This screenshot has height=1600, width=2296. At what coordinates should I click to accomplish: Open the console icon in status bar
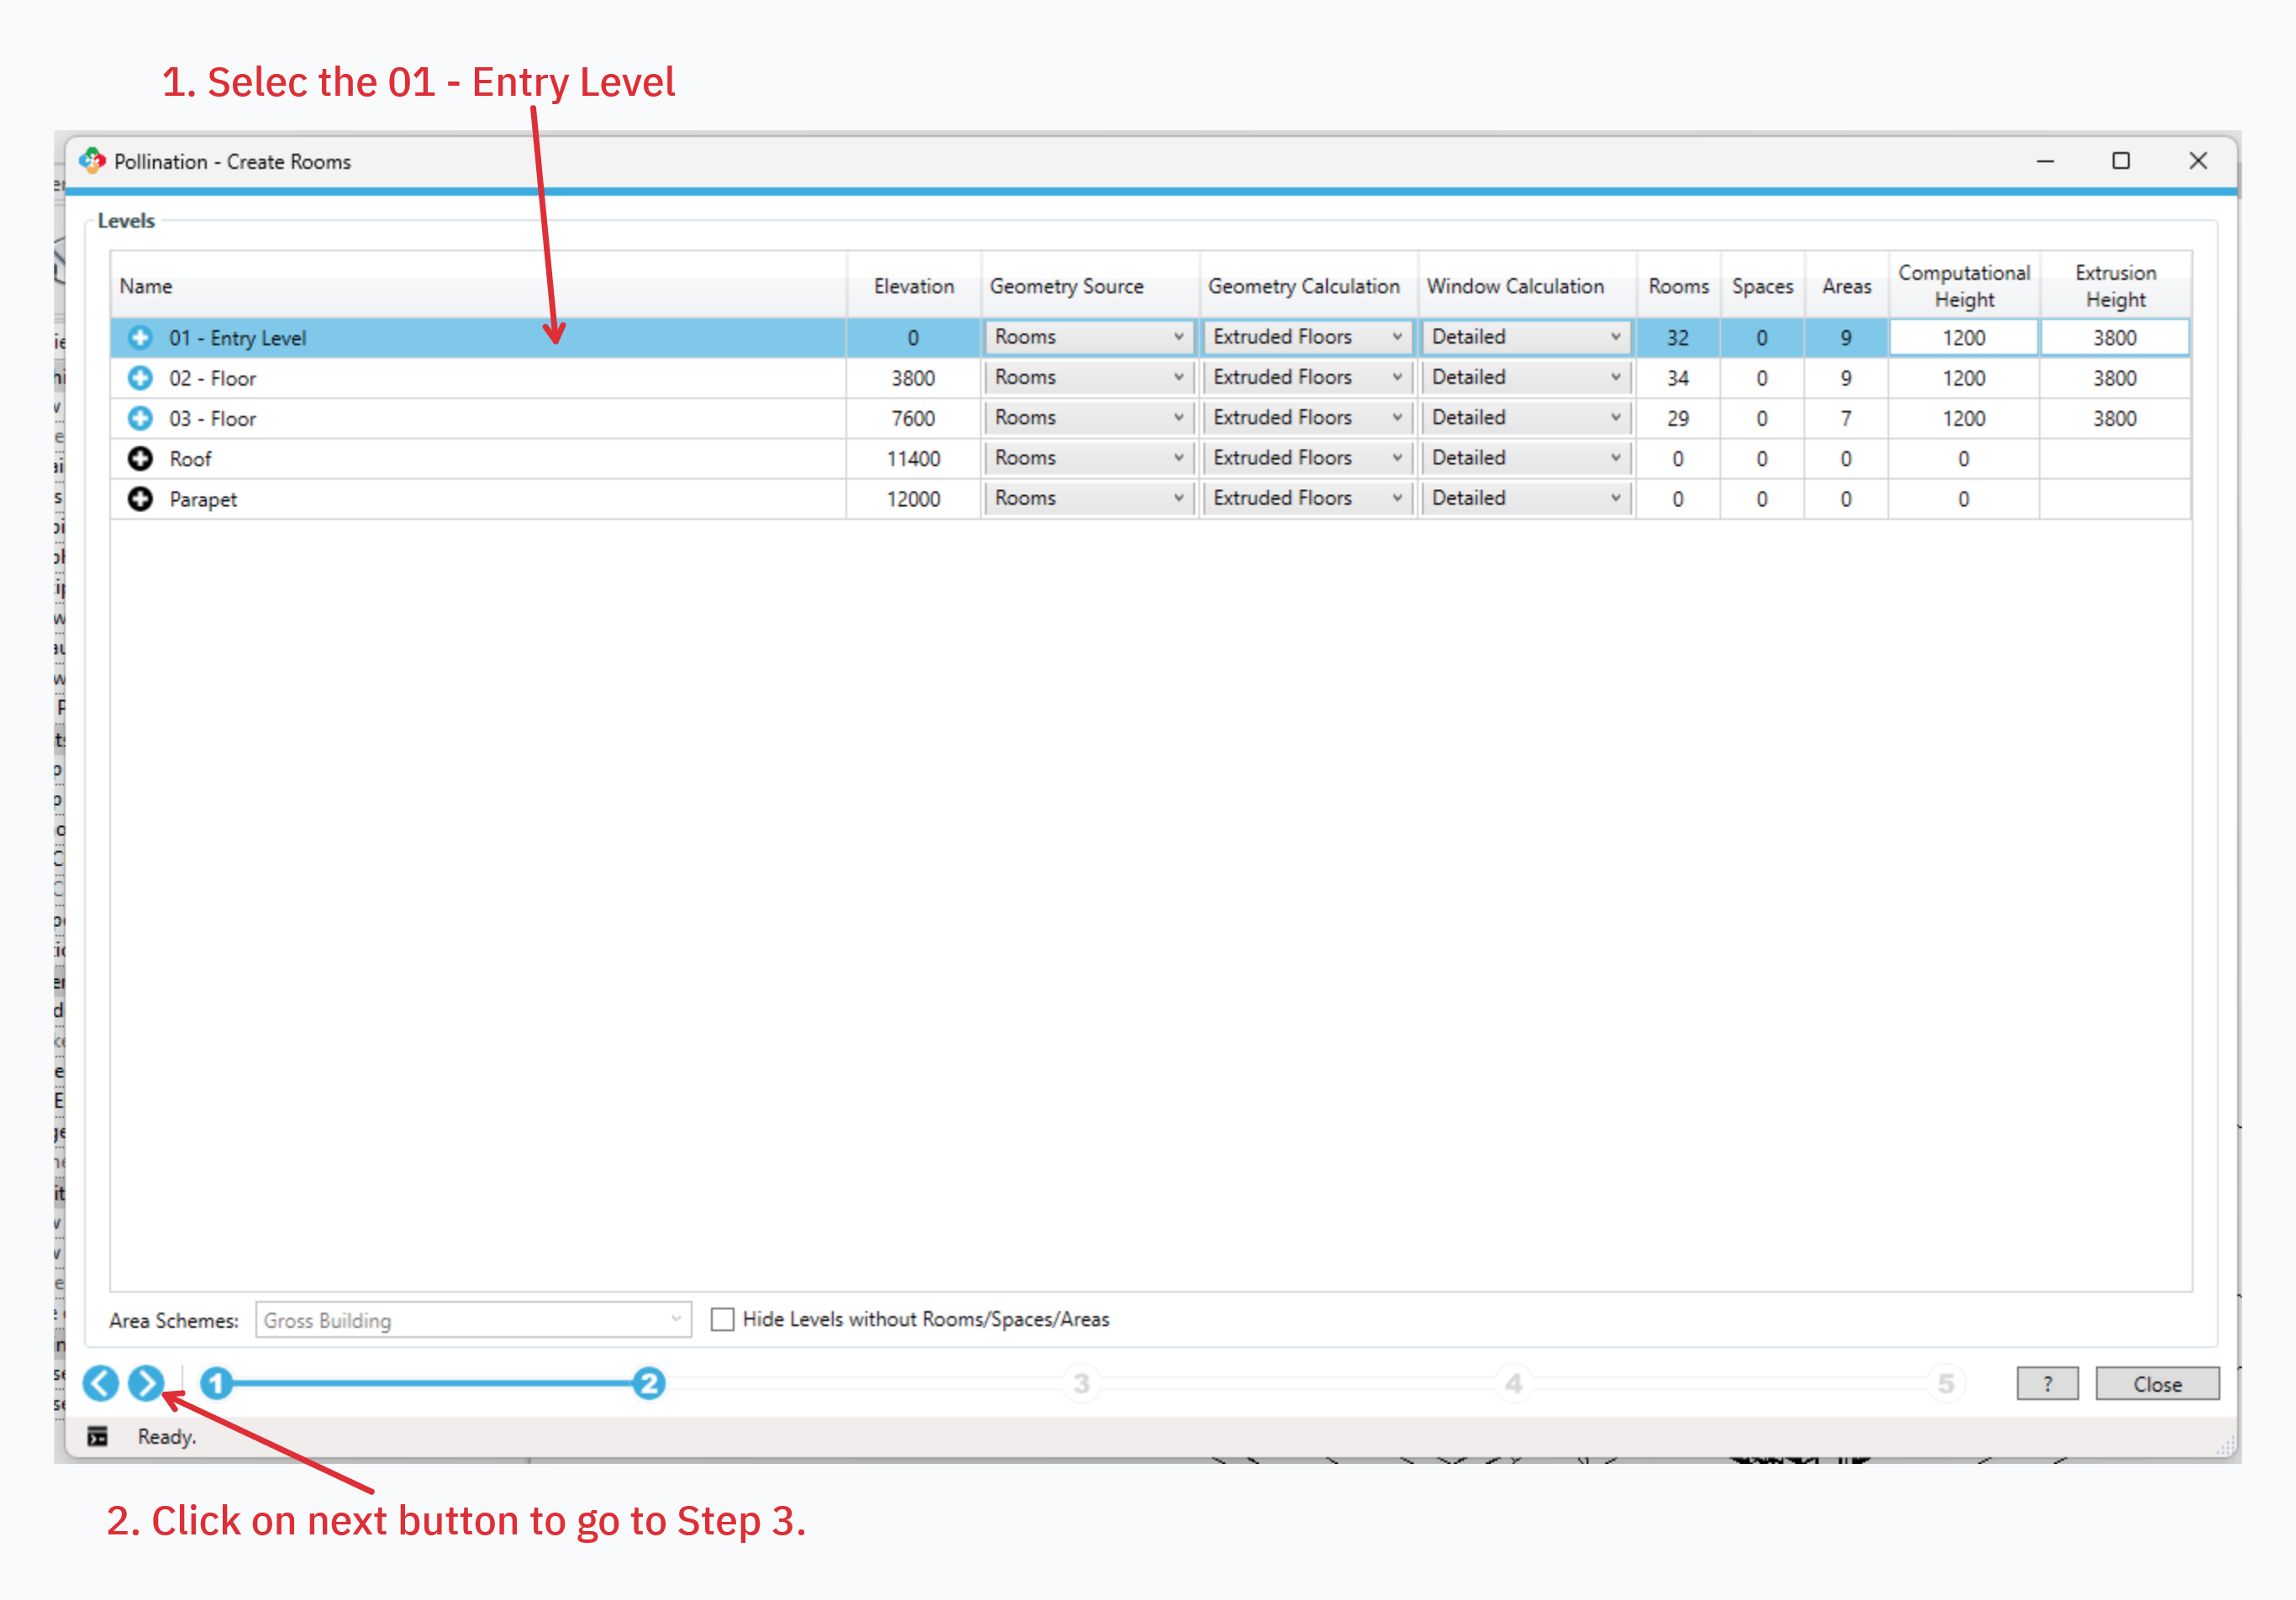(x=97, y=1436)
